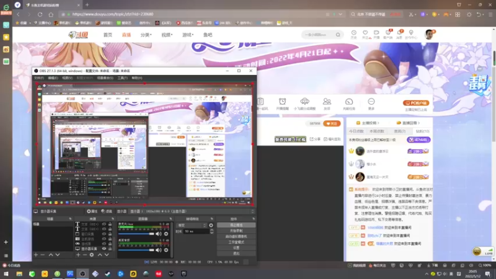The width and height of the screenshot is (496, 279).
Task: Open OBS 文件(F) menu
Action: (39, 78)
